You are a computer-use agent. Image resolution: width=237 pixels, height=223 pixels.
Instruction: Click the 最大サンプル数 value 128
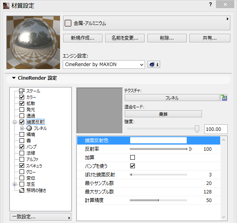click(x=207, y=192)
